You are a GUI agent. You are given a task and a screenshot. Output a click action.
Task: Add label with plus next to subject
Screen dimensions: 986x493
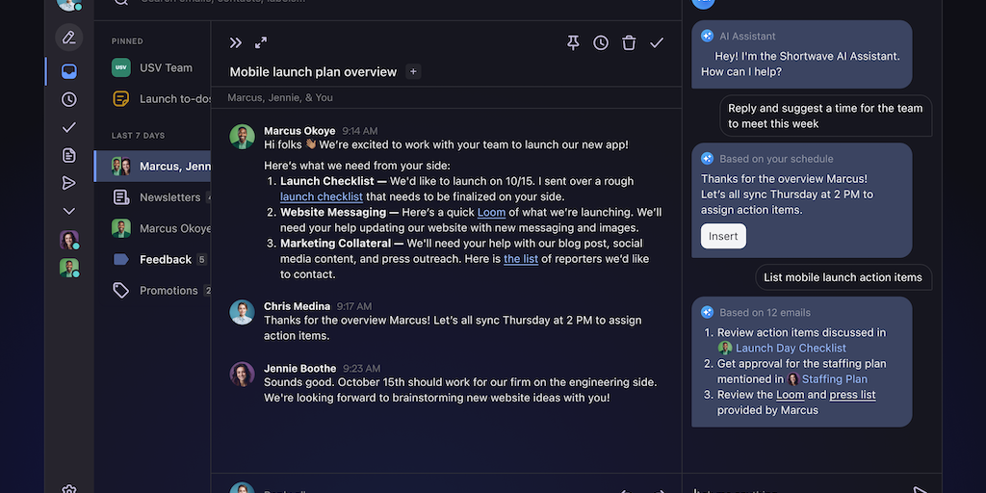click(x=413, y=71)
